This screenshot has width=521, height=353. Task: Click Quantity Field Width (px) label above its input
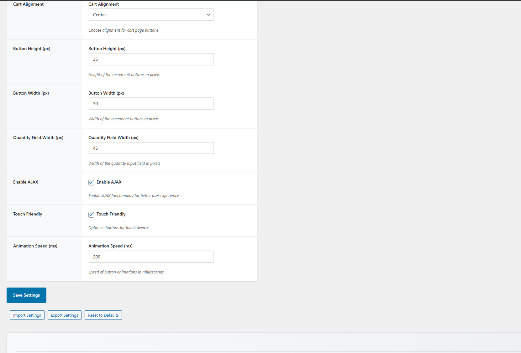[x=113, y=138]
